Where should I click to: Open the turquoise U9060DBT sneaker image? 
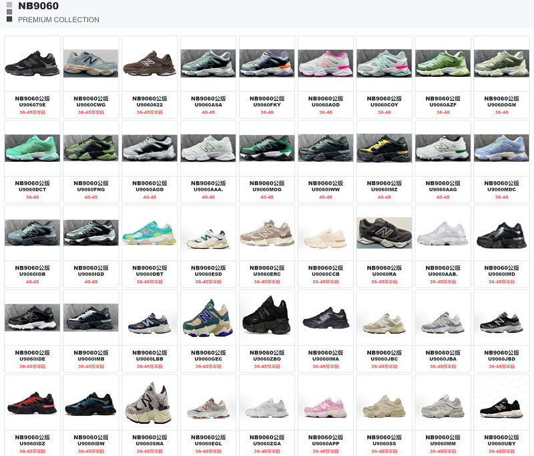(150, 233)
